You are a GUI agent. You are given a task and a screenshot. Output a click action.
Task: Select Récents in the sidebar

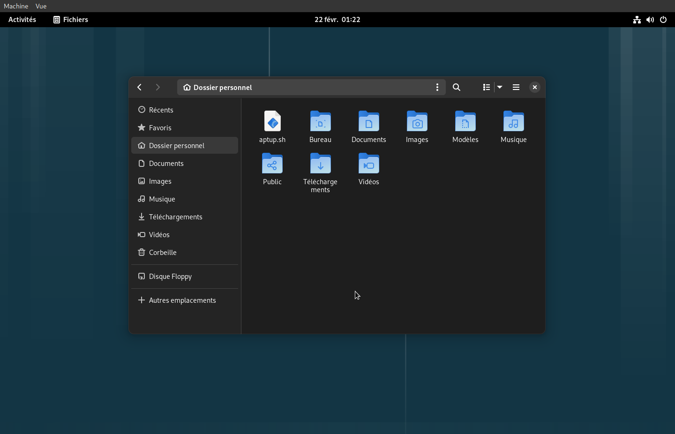tap(161, 110)
